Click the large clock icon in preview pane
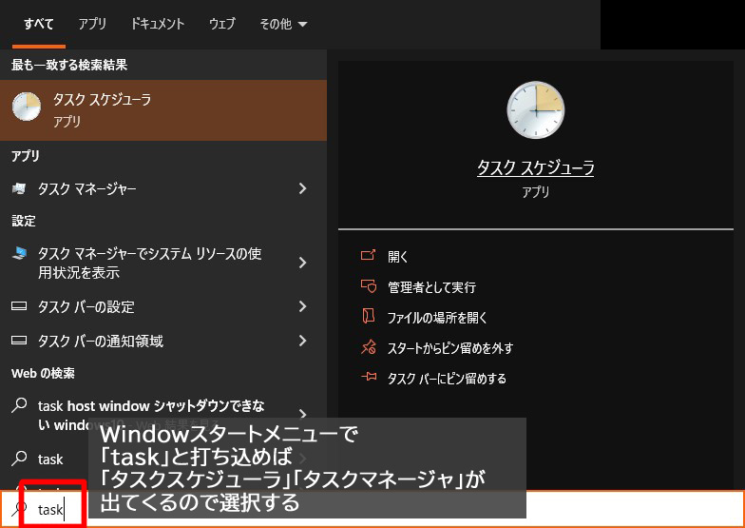The image size is (745, 528). click(x=536, y=110)
